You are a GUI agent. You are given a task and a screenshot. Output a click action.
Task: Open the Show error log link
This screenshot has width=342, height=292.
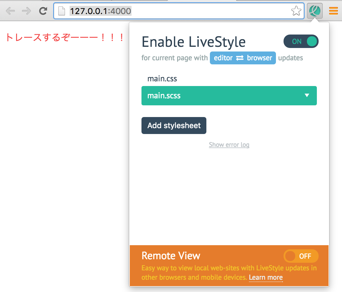click(229, 145)
